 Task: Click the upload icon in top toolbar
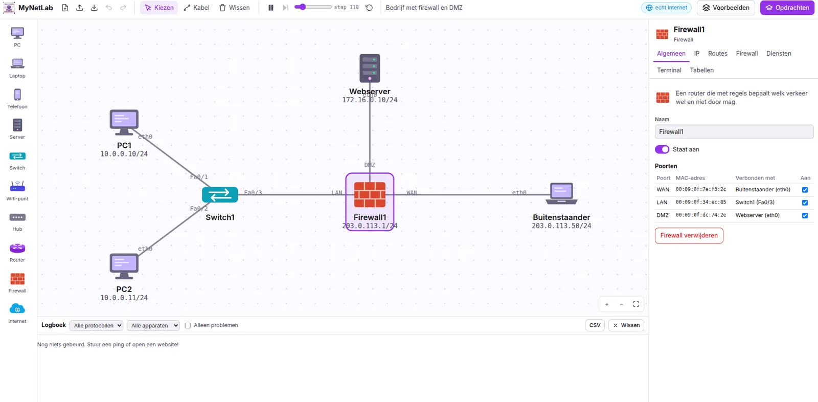80,8
